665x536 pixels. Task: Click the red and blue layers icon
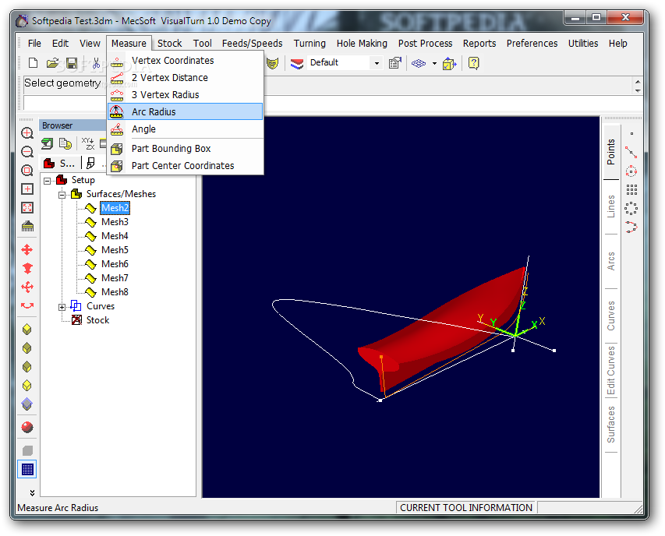click(x=297, y=63)
